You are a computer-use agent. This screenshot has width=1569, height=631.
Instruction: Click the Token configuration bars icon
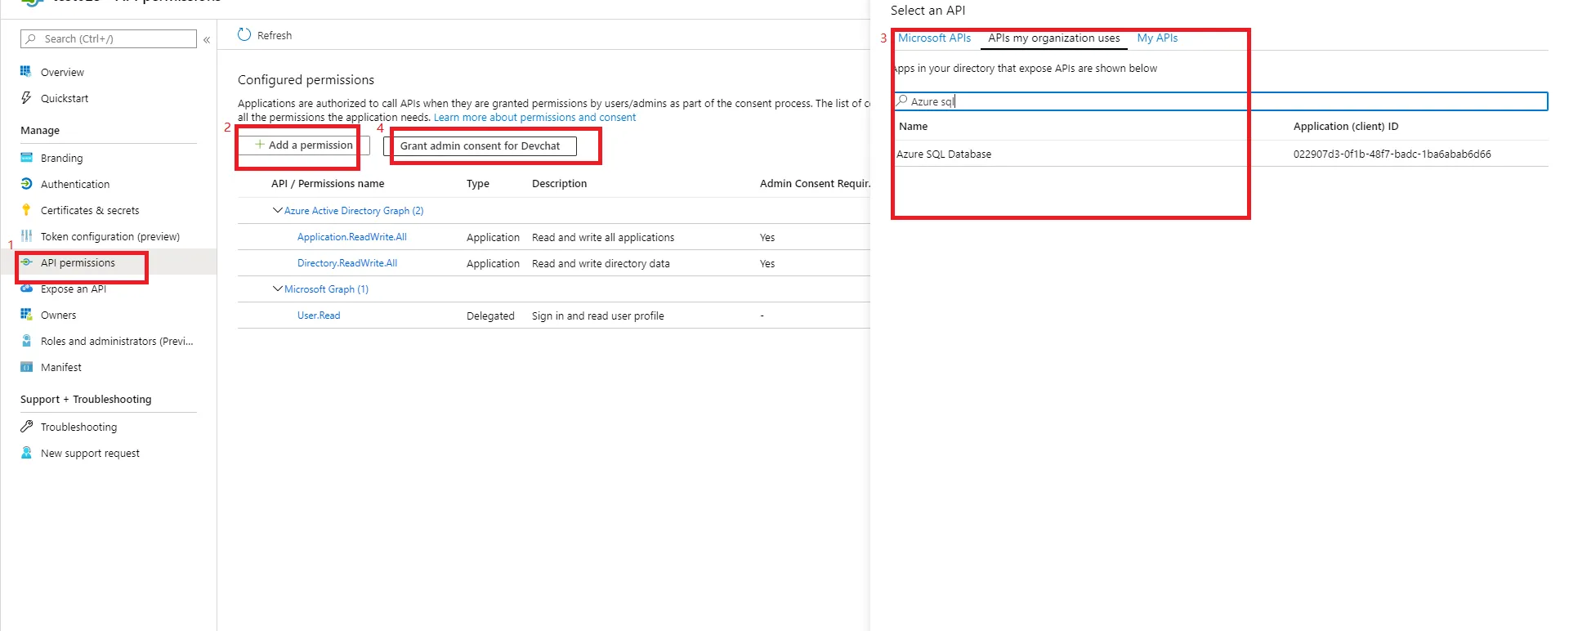(26, 236)
